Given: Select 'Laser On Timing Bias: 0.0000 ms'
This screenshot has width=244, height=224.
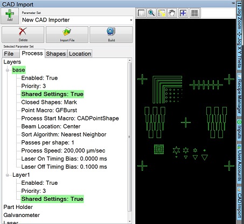Looking at the screenshot, I should point(64,158).
